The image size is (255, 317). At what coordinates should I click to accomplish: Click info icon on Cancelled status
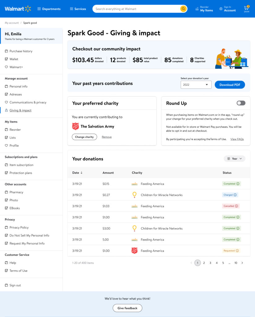(x=236, y=206)
